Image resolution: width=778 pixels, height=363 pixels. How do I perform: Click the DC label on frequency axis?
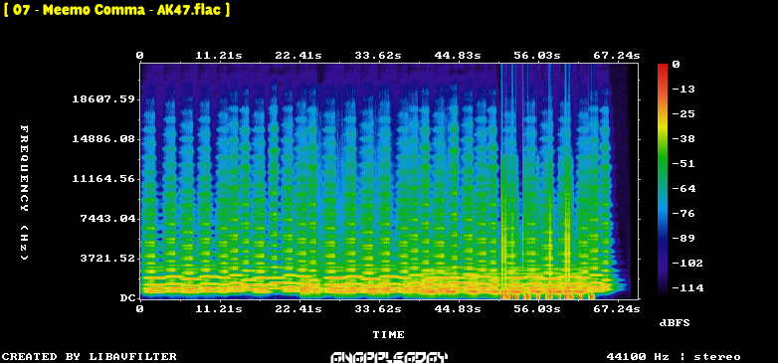(x=127, y=298)
